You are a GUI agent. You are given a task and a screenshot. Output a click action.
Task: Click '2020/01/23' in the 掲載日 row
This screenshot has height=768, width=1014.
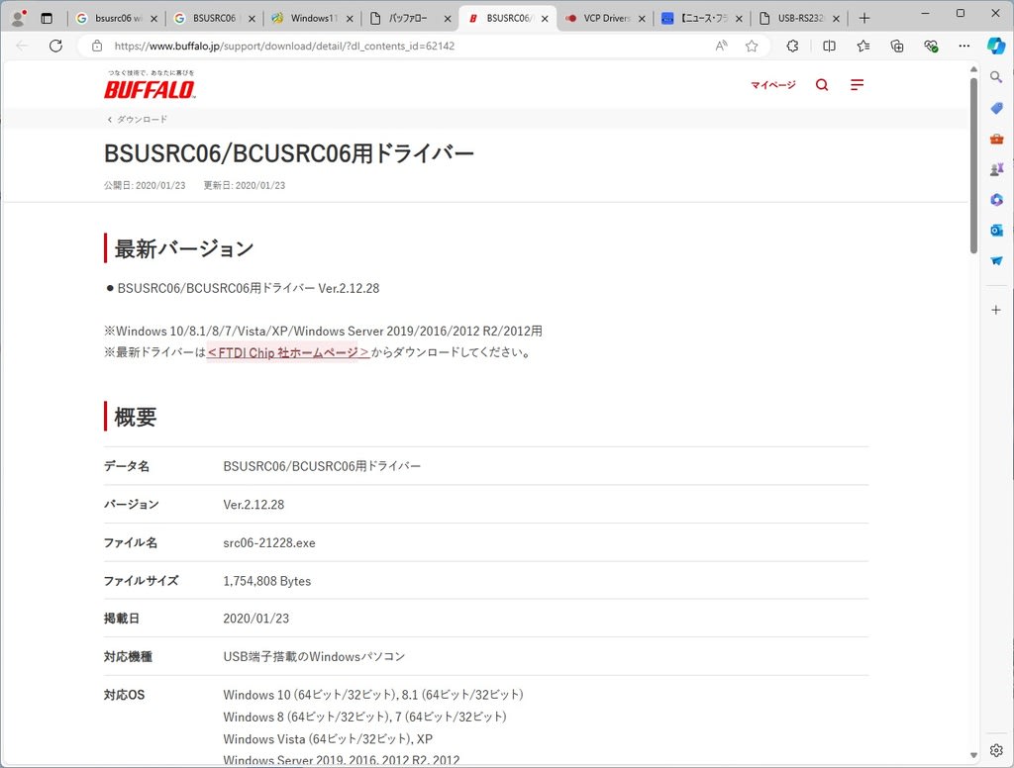[256, 619]
